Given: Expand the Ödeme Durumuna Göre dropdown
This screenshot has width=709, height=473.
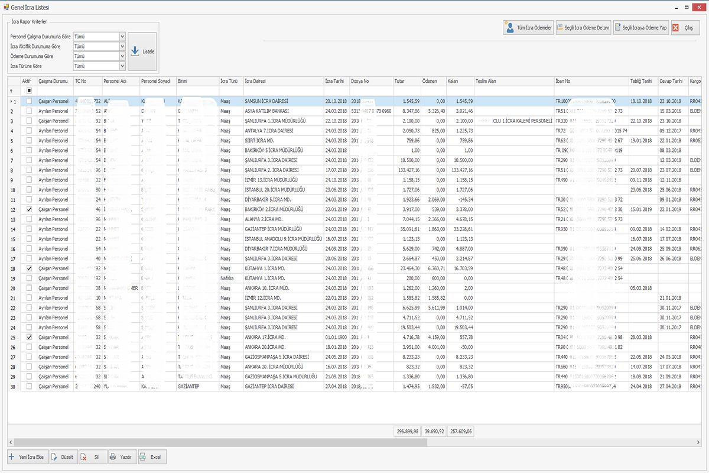Looking at the screenshot, I should [x=122, y=56].
